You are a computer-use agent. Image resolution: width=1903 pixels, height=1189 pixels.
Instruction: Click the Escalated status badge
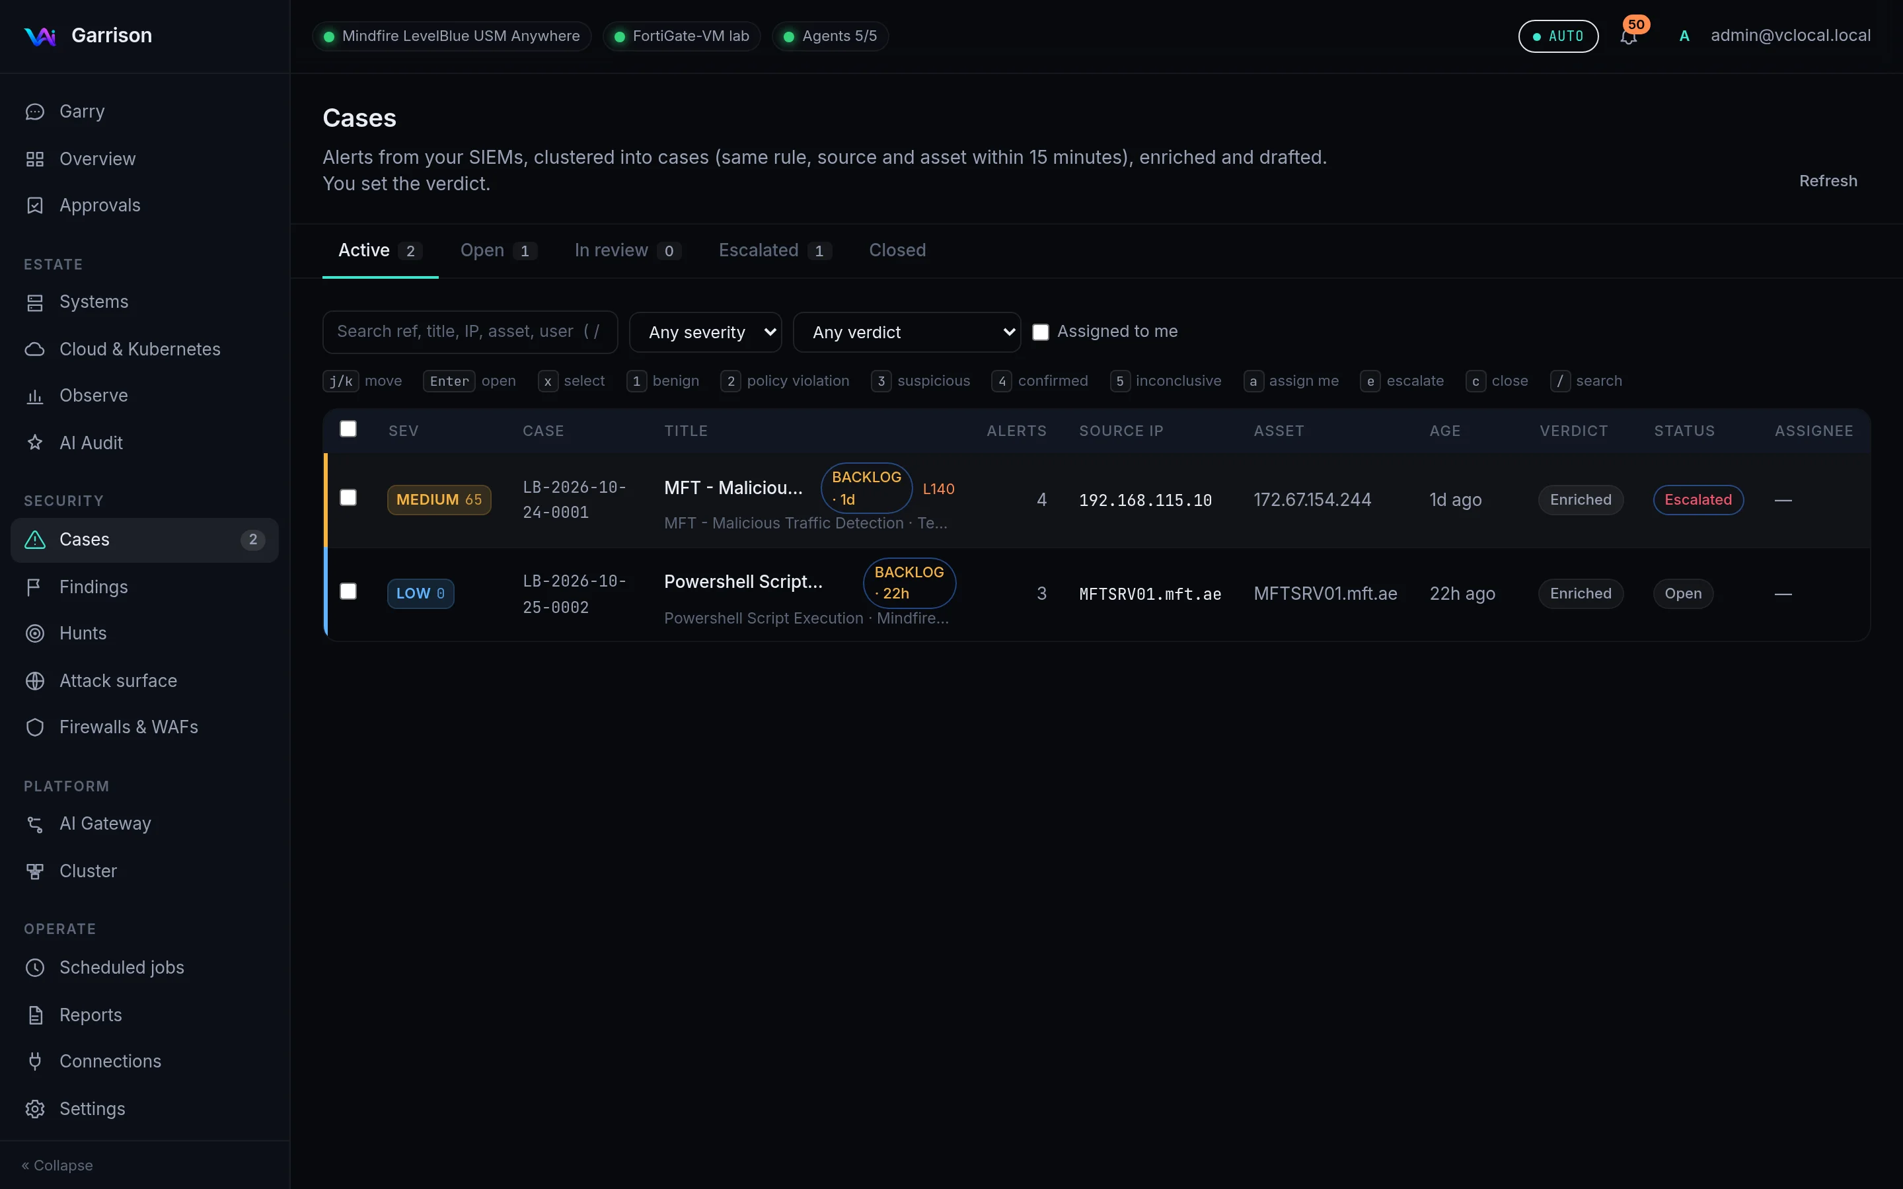(x=1698, y=500)
